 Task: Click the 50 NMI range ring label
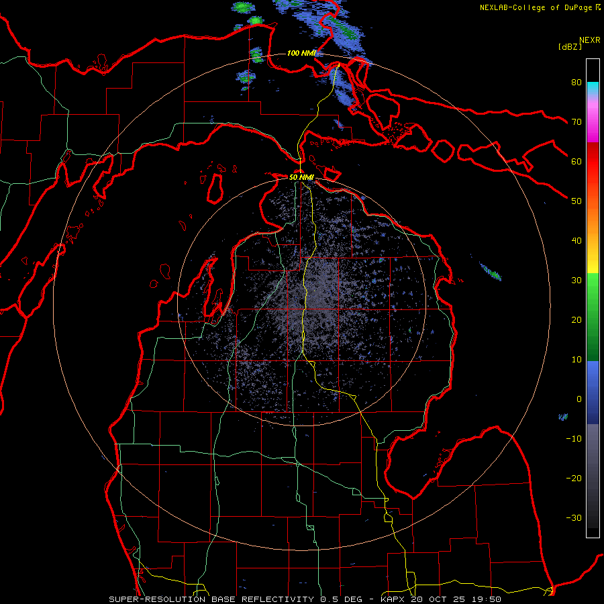[301, 178]
